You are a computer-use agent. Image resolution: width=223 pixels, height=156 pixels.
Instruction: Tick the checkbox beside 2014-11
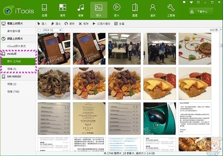pos(39,30)
